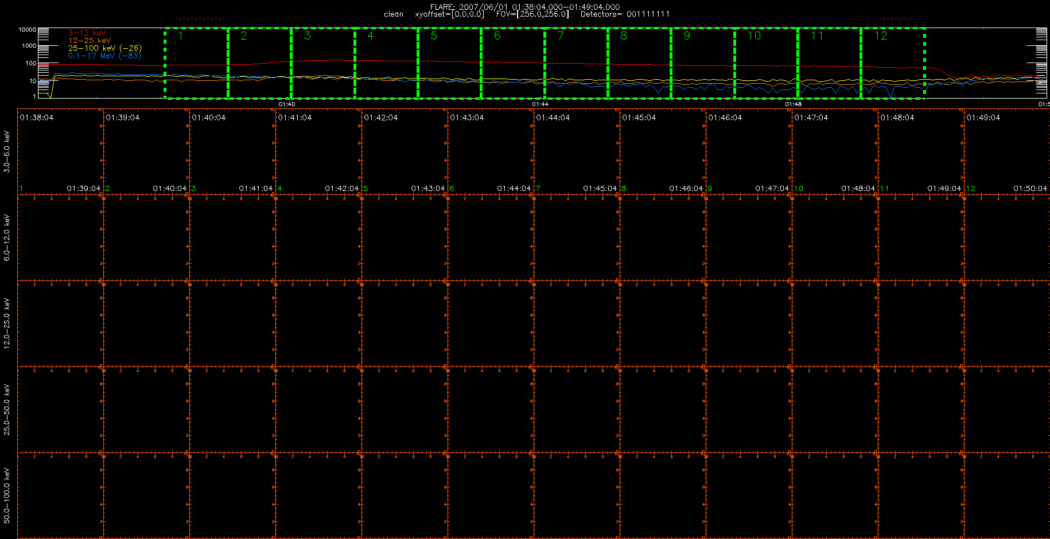Pick interval 11 label in the light curve
Image resolution: width=1050 pixels, height=539 pixels.
click(x=817, y=36)
